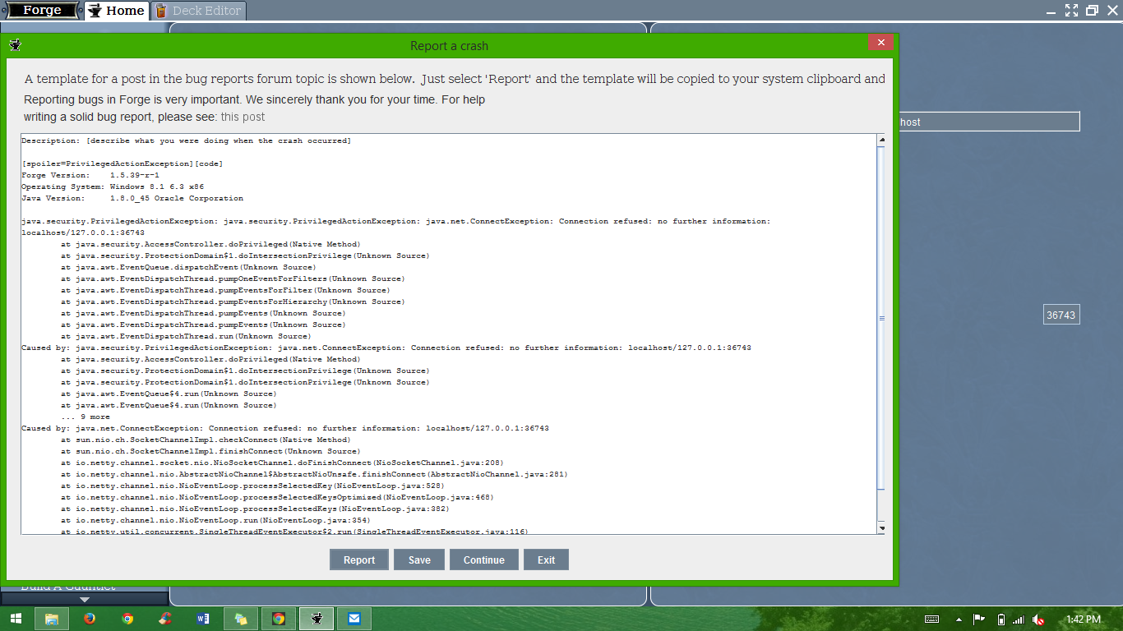Expand the sidebar menu down arrow
This screenshot has height=631, width=1123.
[x=85, y=600]
